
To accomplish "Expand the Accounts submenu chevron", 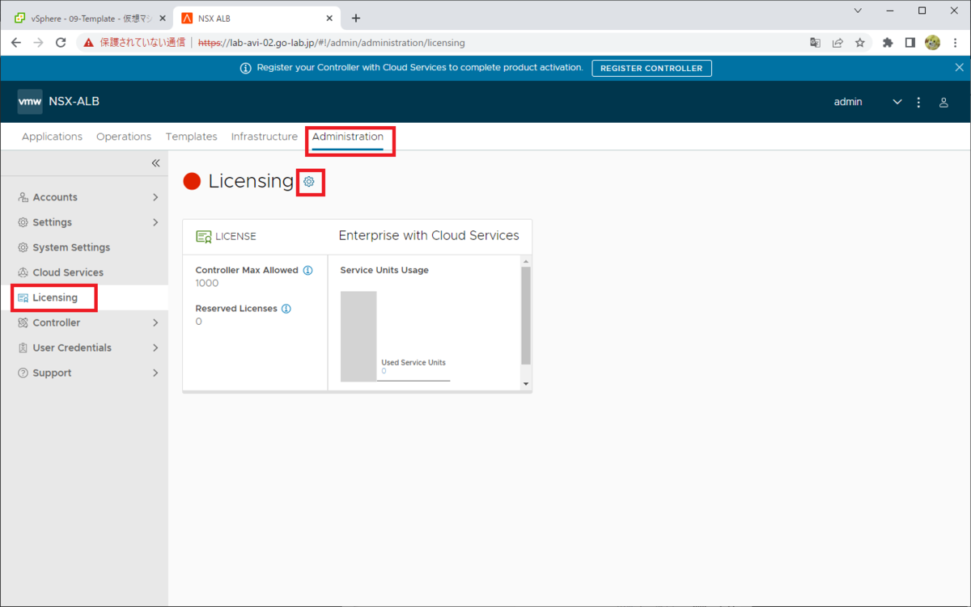I will (x=155, y=197).
